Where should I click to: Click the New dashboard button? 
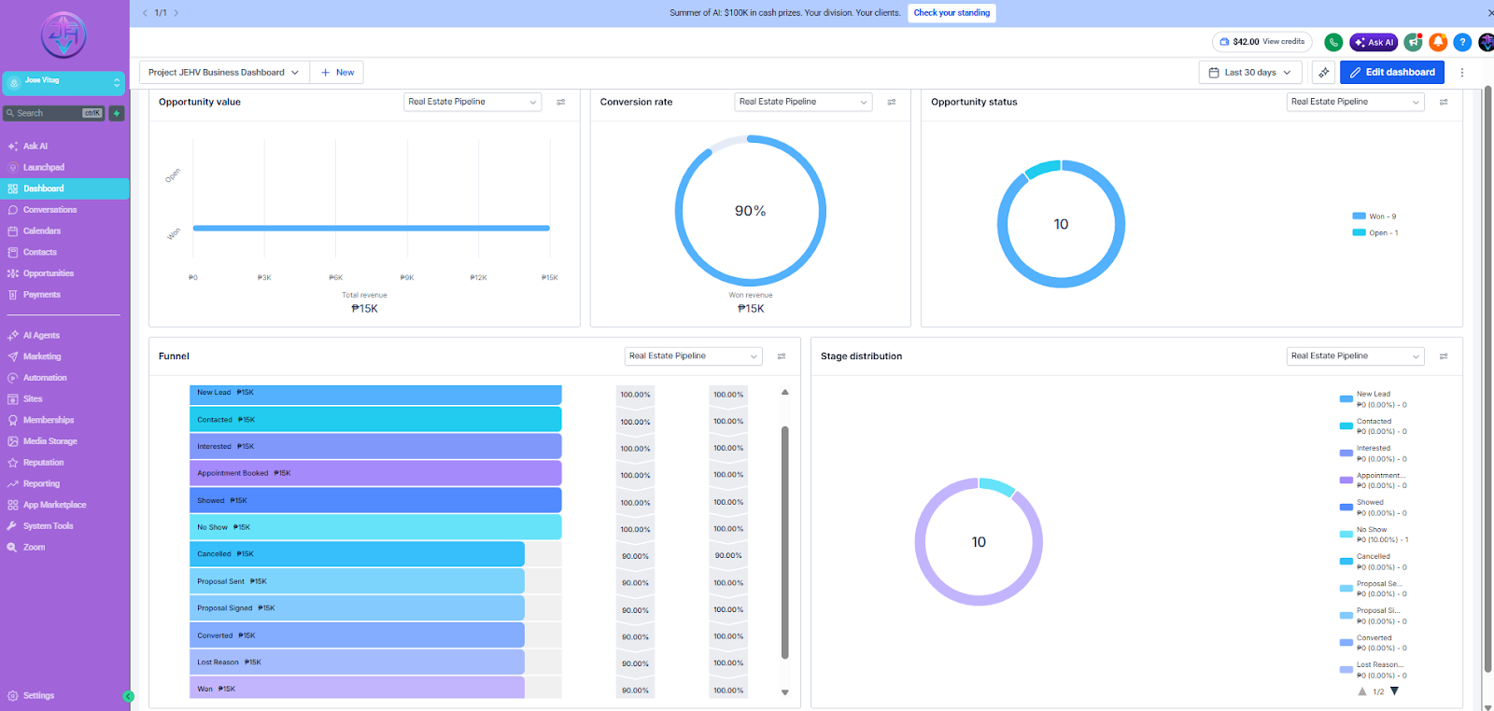coord(337,72)
